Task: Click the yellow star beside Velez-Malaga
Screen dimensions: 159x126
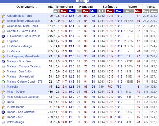Action: (x=3, y=122)
